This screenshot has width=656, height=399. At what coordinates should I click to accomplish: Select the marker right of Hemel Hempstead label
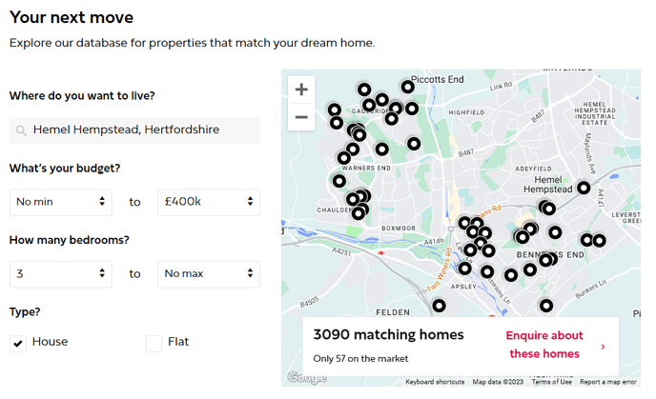point(584,189)
